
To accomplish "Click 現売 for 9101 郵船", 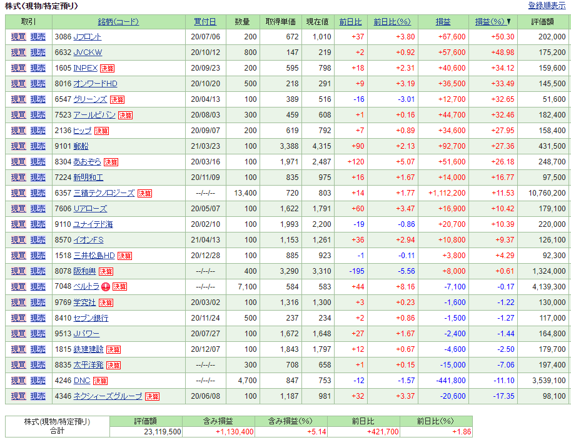I will (x=38, y=146).
